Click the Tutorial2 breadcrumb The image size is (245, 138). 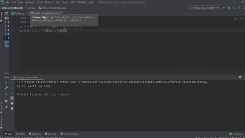31,8
